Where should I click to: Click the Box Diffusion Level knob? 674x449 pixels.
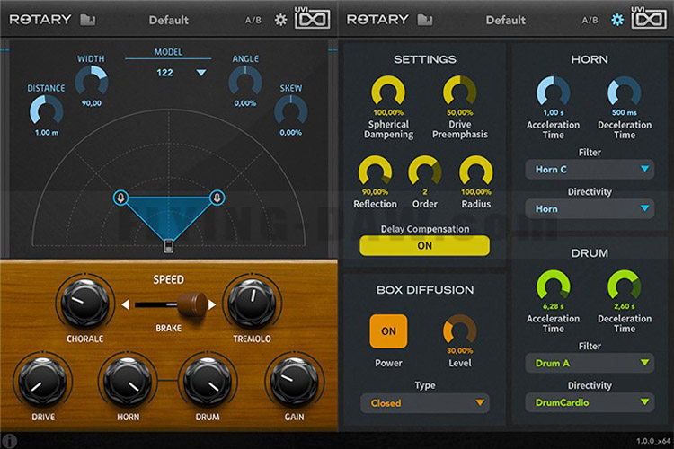pos(460,330)
